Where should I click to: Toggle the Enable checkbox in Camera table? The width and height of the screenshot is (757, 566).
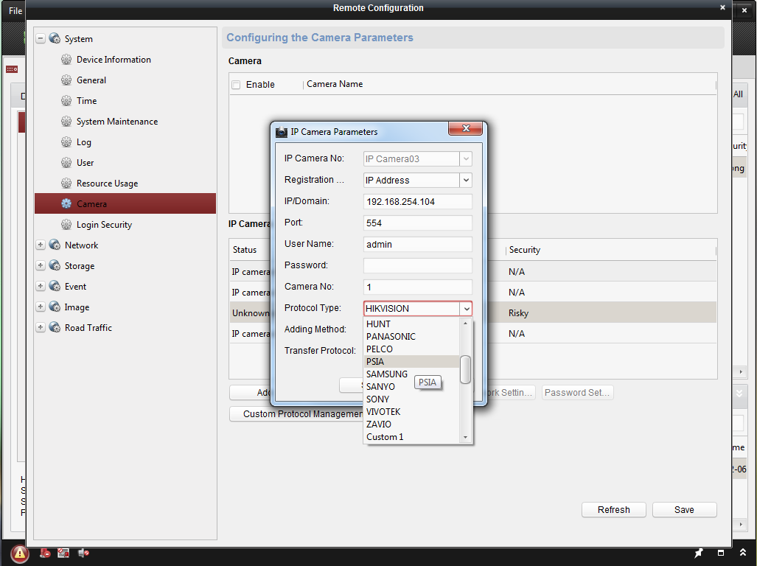[x=236, y=85]
